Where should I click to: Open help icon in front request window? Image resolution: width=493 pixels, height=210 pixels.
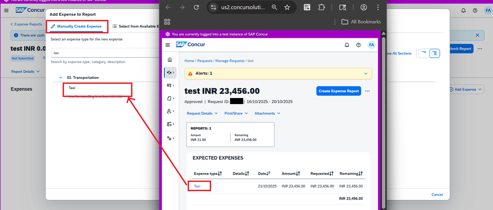(x=358, y=45)
